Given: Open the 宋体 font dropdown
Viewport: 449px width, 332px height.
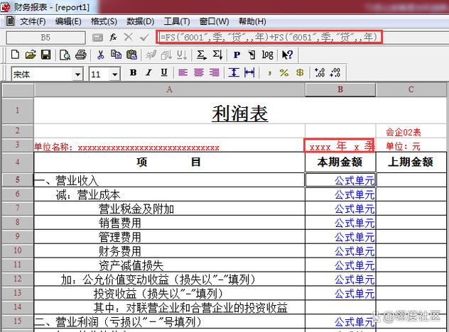Looking at the screenshot, I should pyautogui.click(x=77, y=74).
